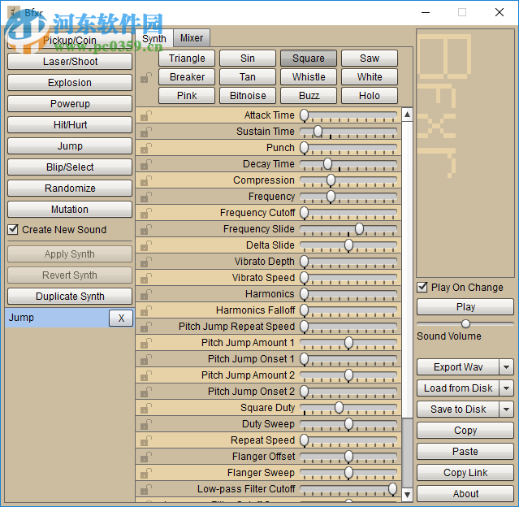519x507 pixels.
Task: Click the Randomize button
Action: (x=70, y=188)
